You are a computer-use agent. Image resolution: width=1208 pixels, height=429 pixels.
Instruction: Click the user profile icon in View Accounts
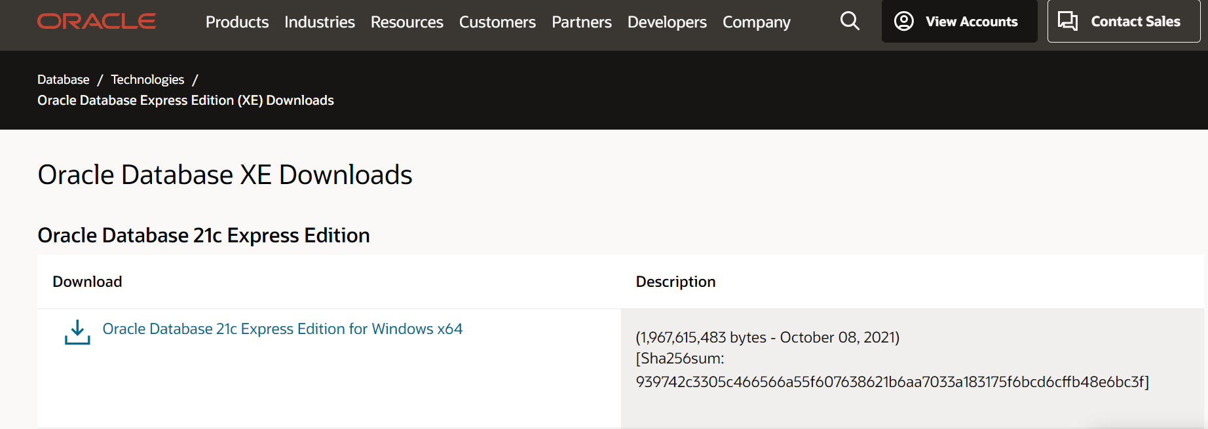click(904, 21)
